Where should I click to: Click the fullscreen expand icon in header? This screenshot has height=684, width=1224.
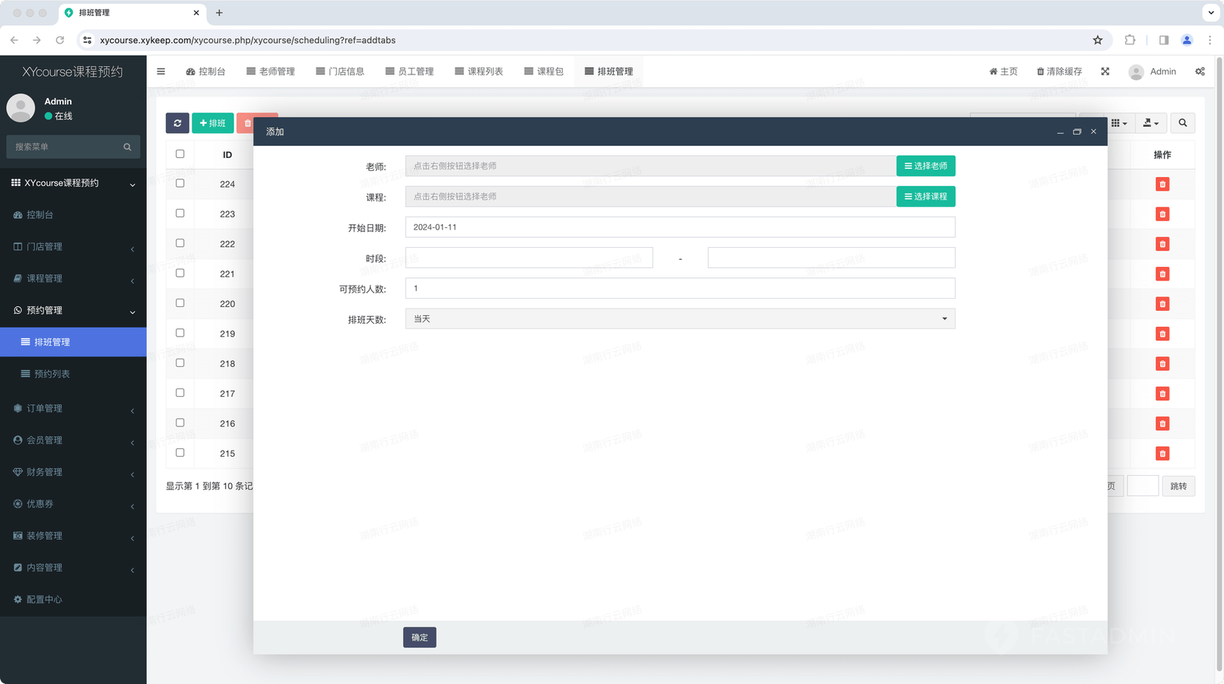[x=1105, y=71]
